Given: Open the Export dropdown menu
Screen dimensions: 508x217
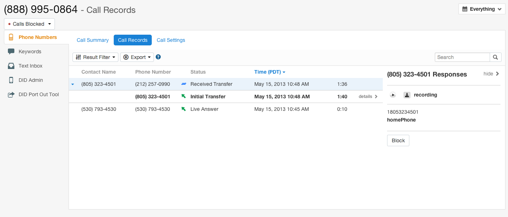Looking at the screenshot, I should (x=137, y=57).
